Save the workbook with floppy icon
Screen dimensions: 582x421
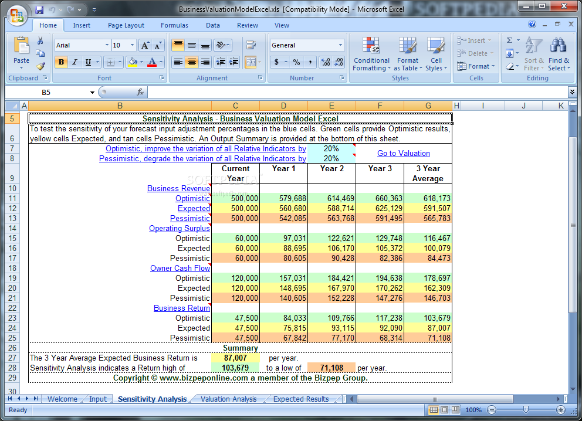coord(39,9)
